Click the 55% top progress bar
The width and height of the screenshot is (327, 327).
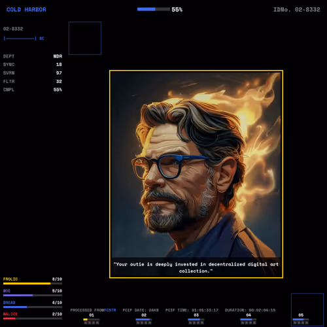(x=154, y=9)
